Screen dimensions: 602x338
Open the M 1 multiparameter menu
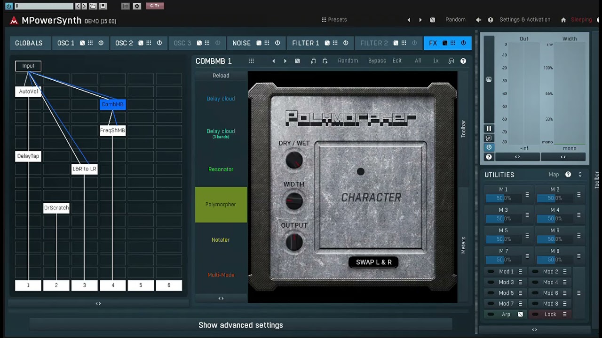[527, 194]
